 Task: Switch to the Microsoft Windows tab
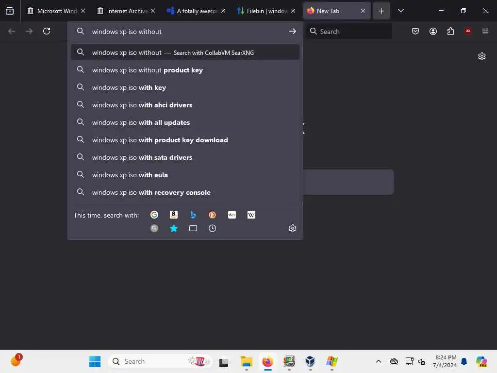56,11
